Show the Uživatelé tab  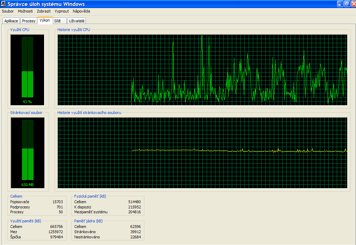77,21
